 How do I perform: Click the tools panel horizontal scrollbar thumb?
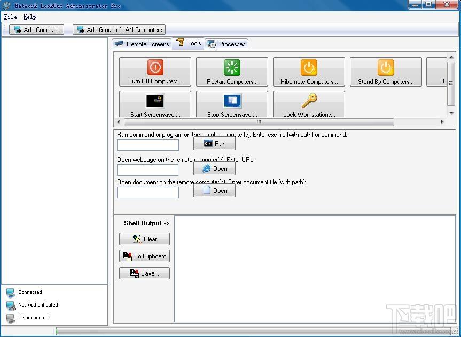(x=259, y=122)
